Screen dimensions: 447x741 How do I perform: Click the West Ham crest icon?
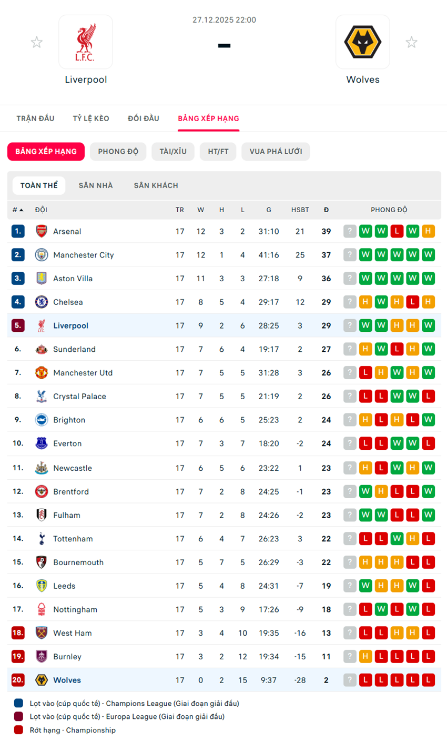(x=41, y=633)
